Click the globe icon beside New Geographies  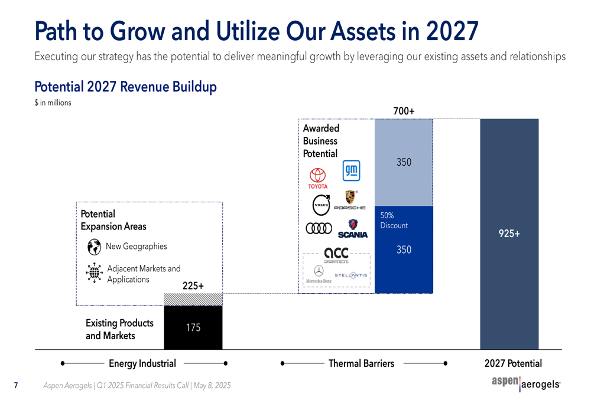pyautogui.click(x=94, y=247)
